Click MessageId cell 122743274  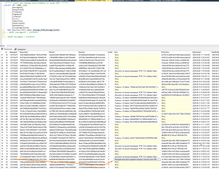[x=14, y=55]
